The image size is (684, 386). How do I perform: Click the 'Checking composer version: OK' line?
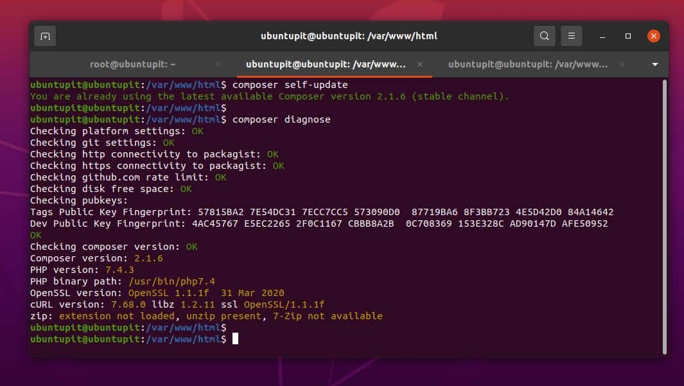click(114, 247)
